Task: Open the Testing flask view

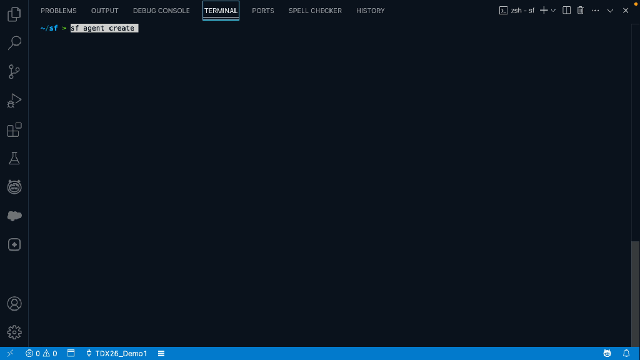Action: 14,158
